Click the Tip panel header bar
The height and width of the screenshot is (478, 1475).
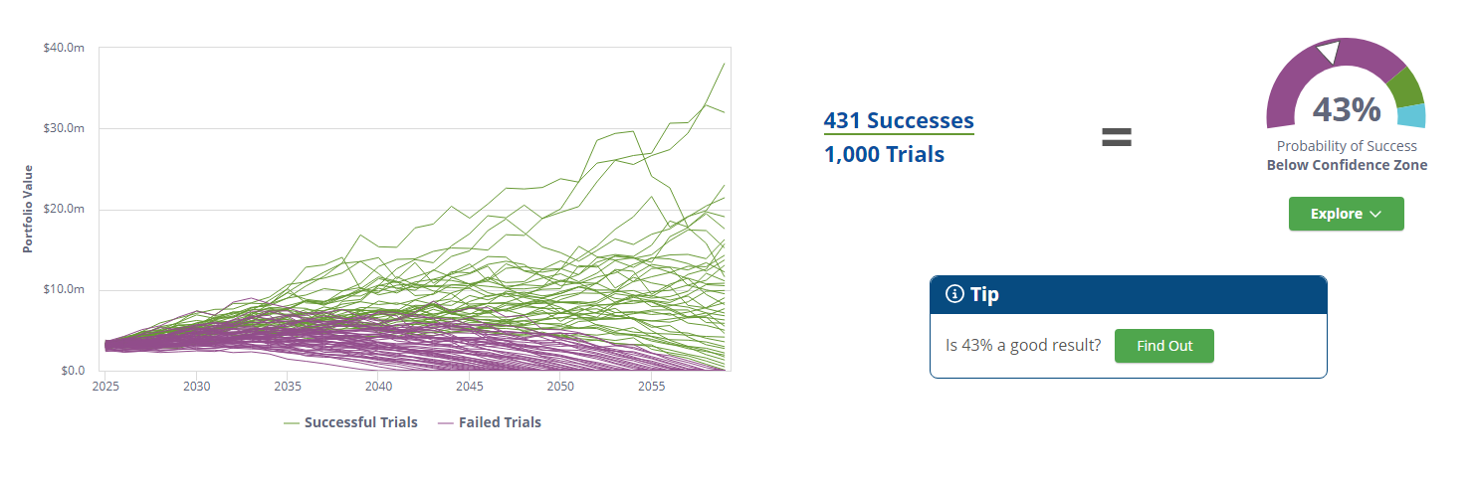(1128, 294)
